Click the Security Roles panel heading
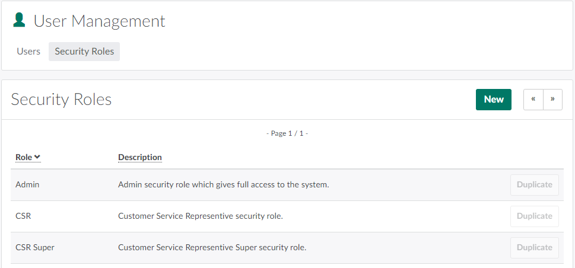This screenshot has width=575, height=268. [x=62, y=100]
